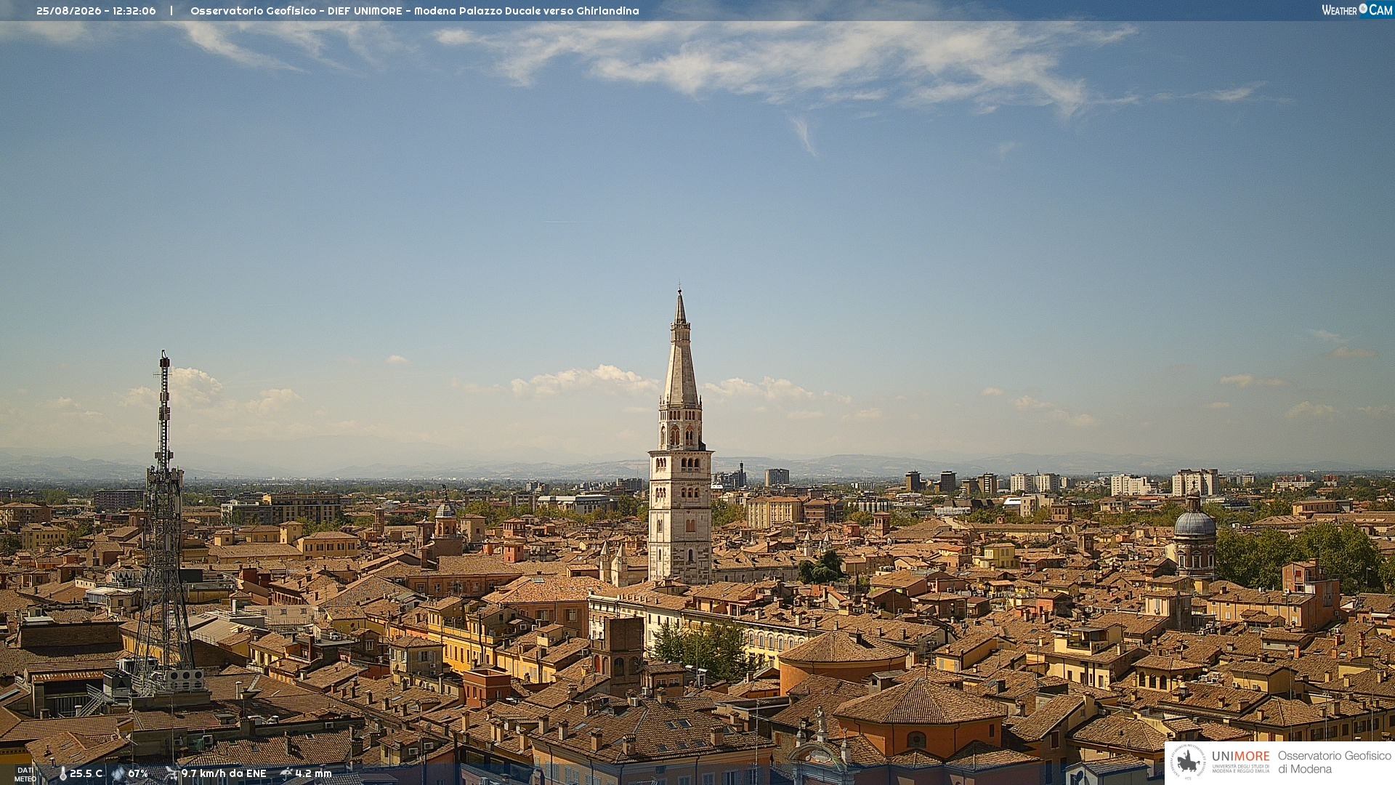Click the WEATHER text in top-right logo
1395x785 pixels.
point(1339,10)
